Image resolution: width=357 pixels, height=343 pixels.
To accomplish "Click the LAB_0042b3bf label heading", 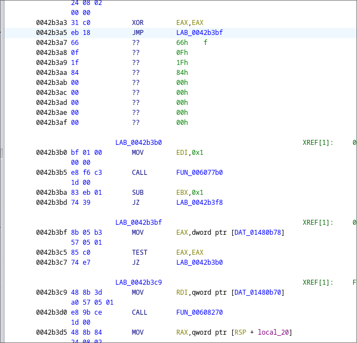I will 139,223.
